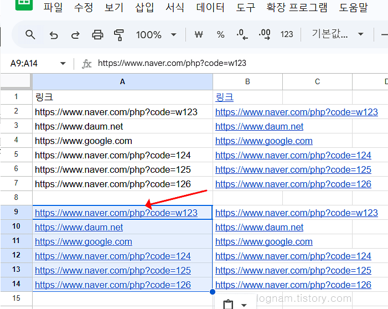Select cell A1 containing 링크
Image resolution: width=388 pixels, height=309 pixels.
click(122, 97)
